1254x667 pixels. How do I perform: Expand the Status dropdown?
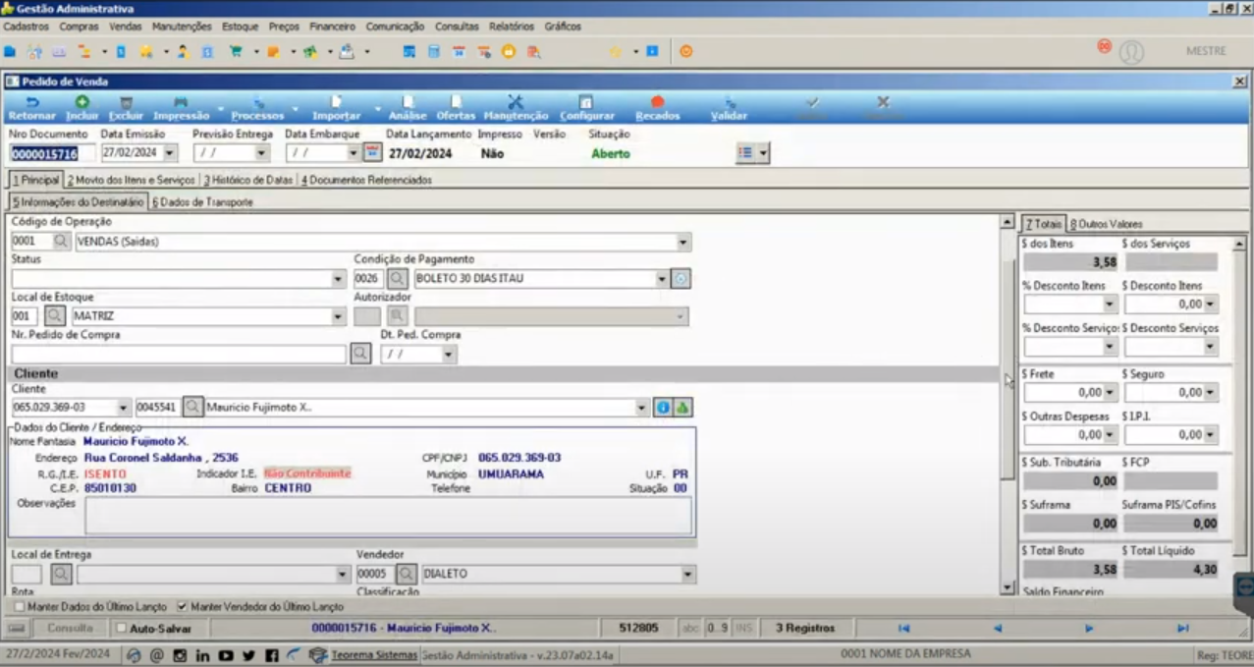point(338,279)
